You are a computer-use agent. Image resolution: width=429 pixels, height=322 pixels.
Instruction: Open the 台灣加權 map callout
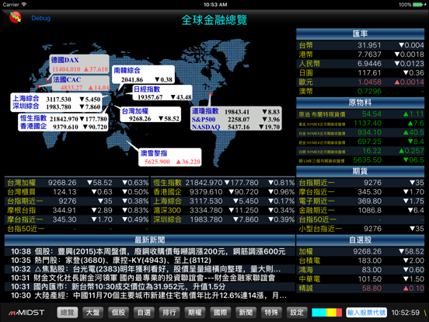pos(151,114)
